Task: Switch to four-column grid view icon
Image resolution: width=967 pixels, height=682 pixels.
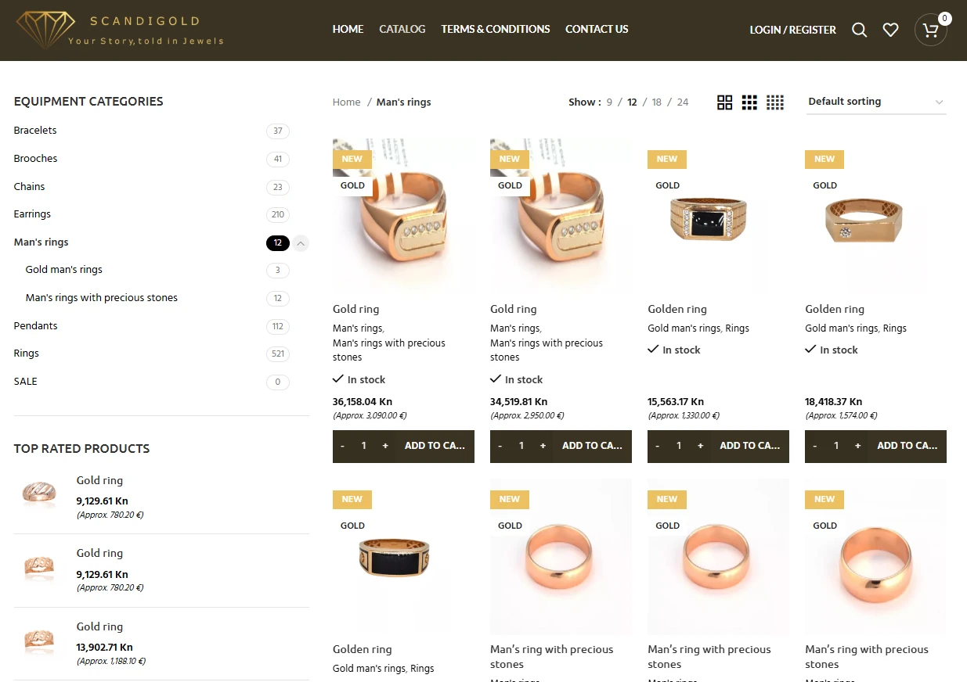Action: (x=775, y=102)
